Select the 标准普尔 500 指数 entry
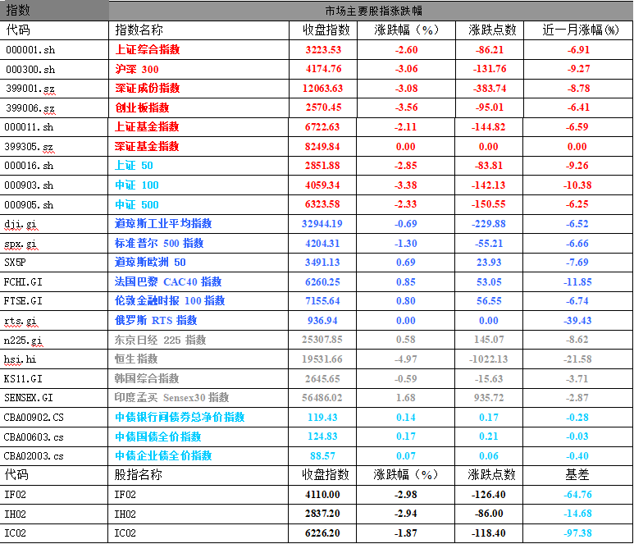This screenshot has height=544, width=634. point(159,243)
